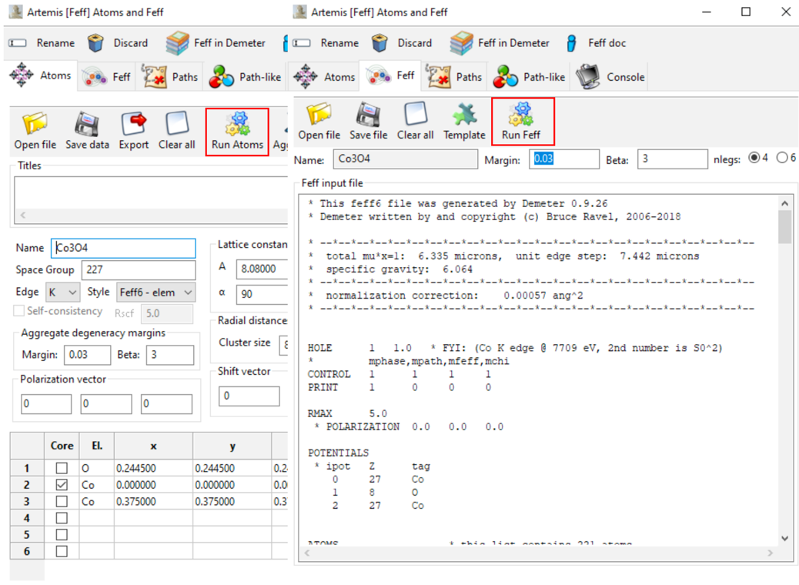Screen dimensions: 799x585
Task: Select Paths tab in the Atoms-page window
Action: point(169,77)
